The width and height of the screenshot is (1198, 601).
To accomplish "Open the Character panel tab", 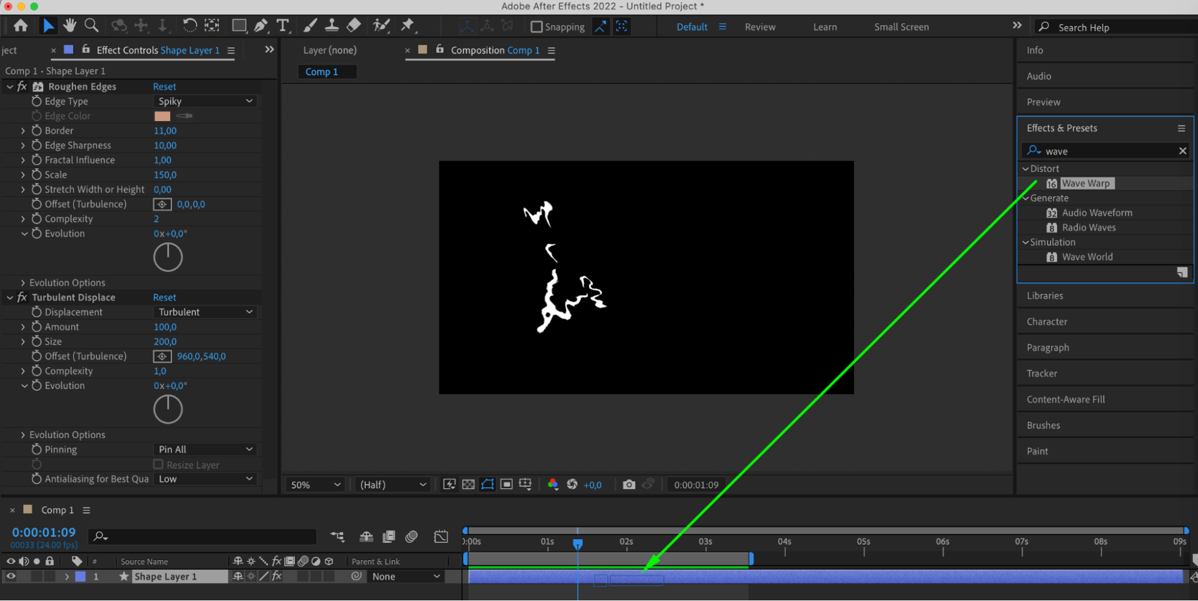I will click(x=1046, y=322).
